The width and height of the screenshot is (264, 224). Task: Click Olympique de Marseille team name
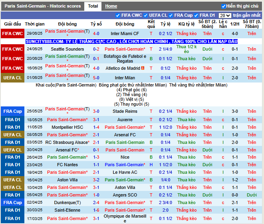pos(125,218)
